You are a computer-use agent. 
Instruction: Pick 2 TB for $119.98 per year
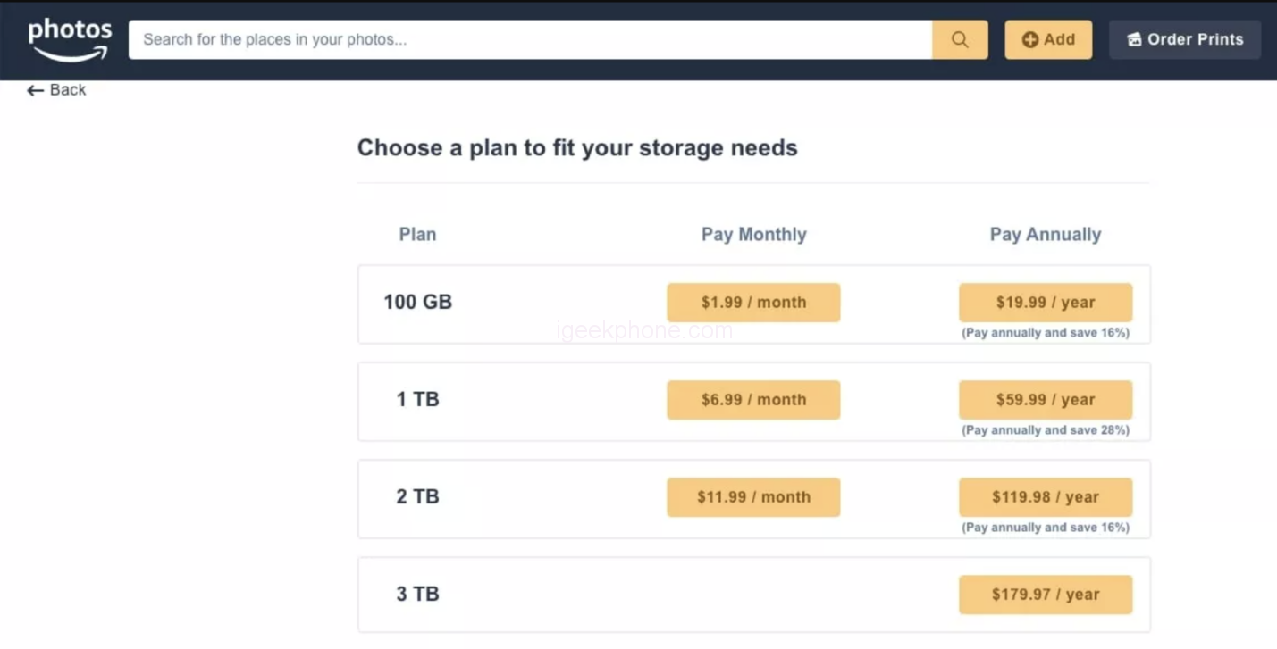pos(1046,497)
